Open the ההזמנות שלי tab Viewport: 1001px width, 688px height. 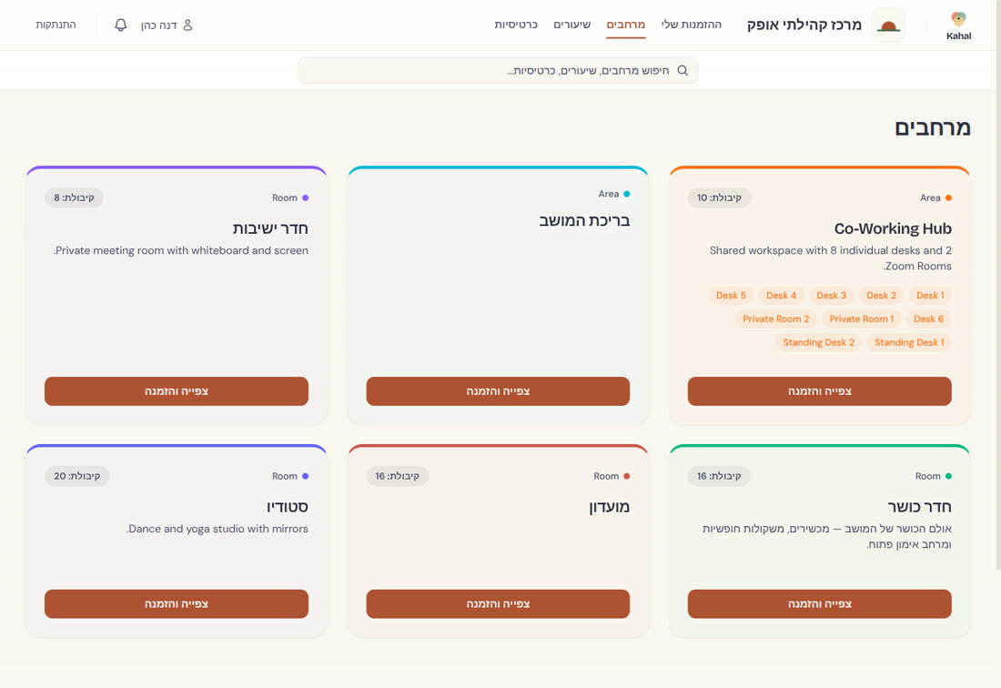[x=692, y=25]
